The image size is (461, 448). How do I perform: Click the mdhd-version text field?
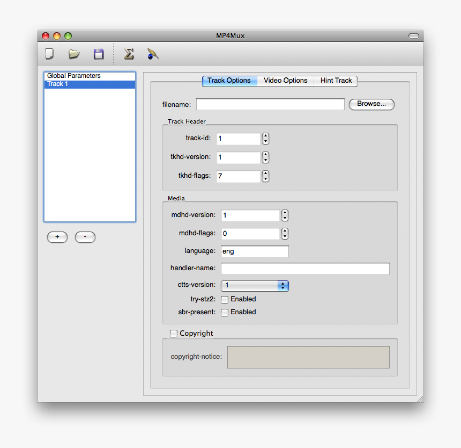pos(250,215)
